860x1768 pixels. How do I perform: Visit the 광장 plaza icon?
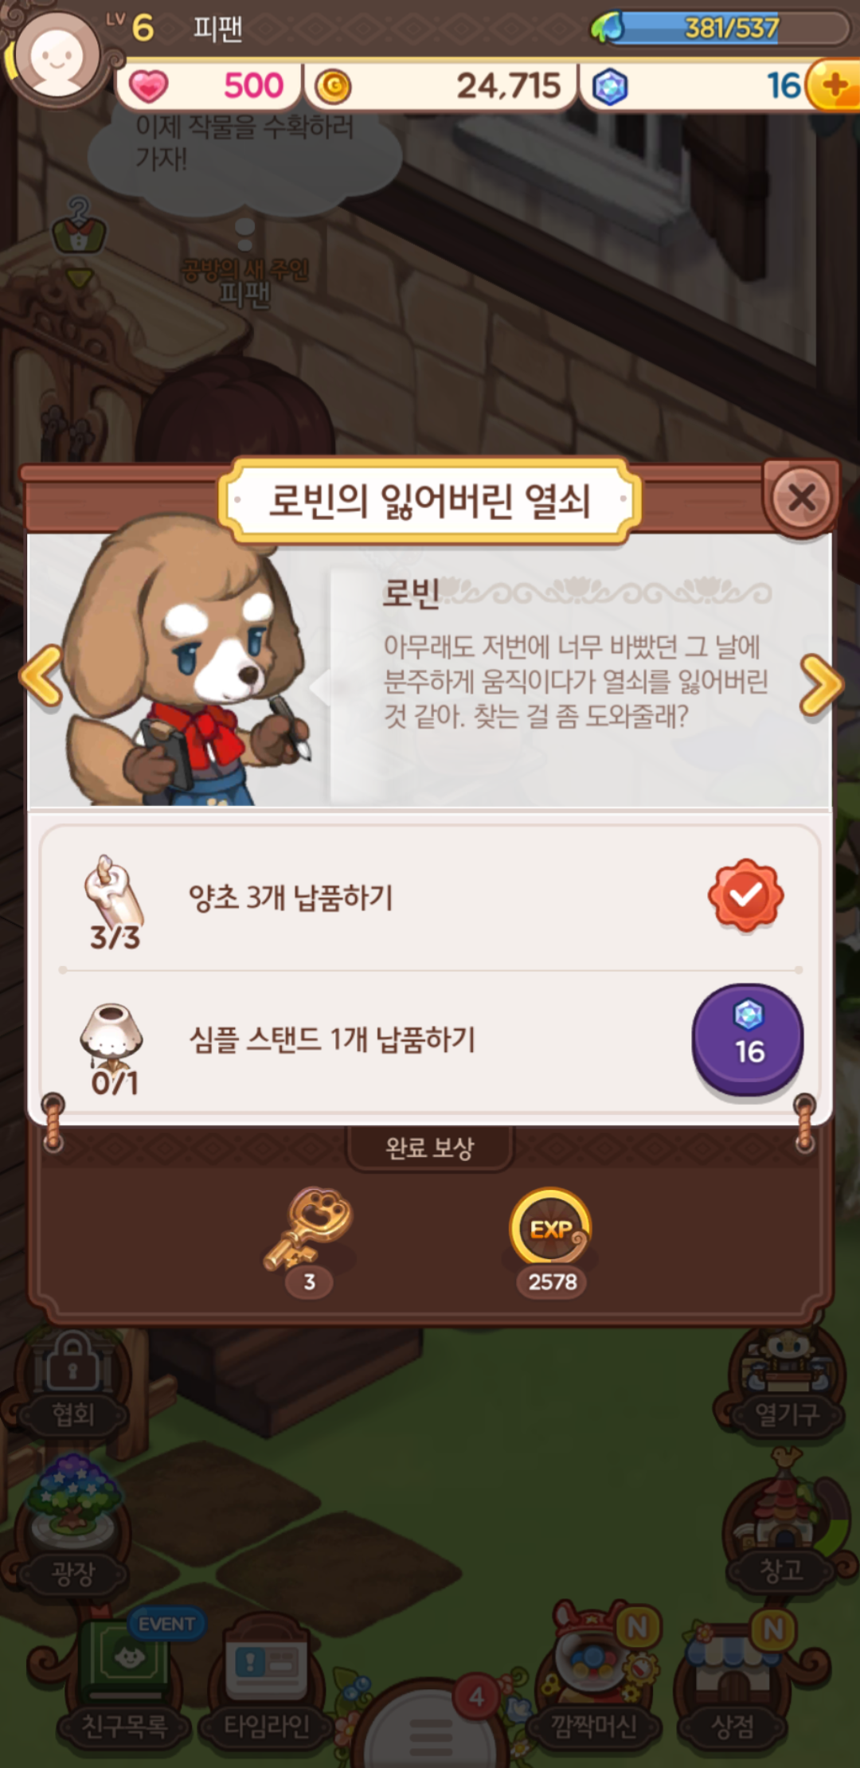72,1529
